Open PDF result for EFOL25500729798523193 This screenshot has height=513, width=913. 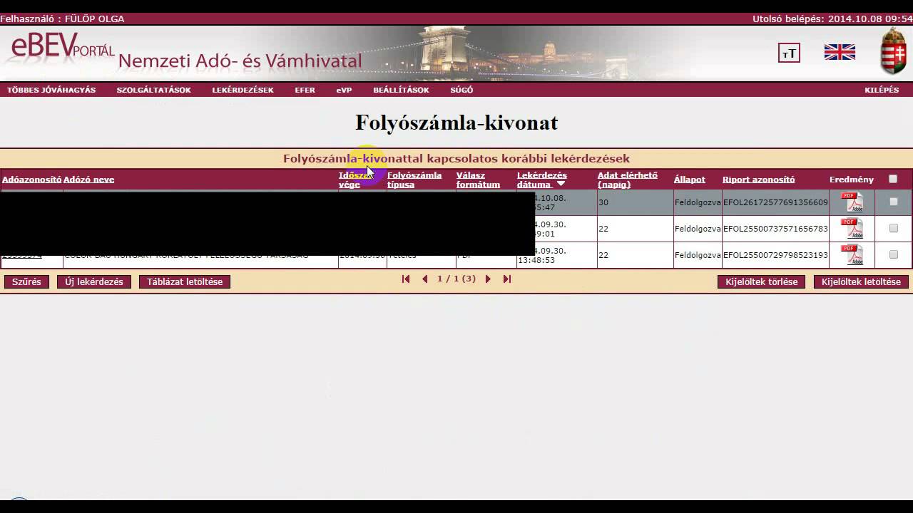coord(852,255)
